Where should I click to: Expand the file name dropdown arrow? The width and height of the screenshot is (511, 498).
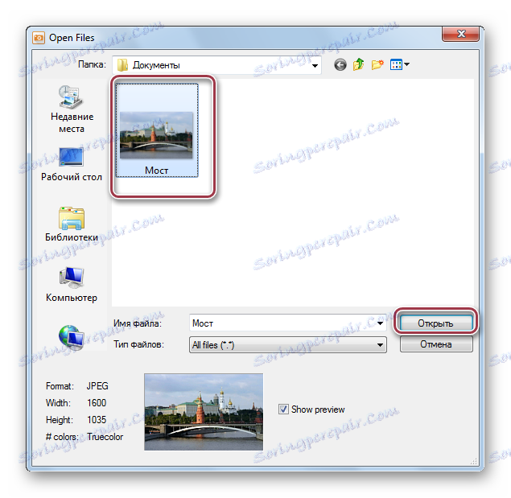(380, 323)
